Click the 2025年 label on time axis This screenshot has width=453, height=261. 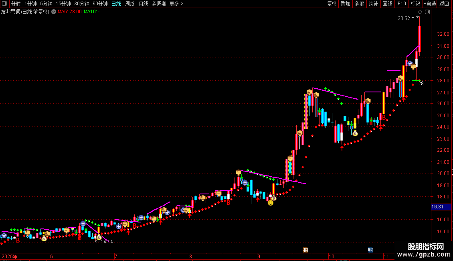(x=10, y=256)
